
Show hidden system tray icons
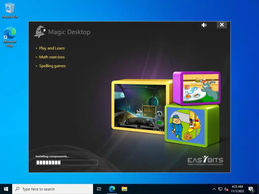point(214,189)
